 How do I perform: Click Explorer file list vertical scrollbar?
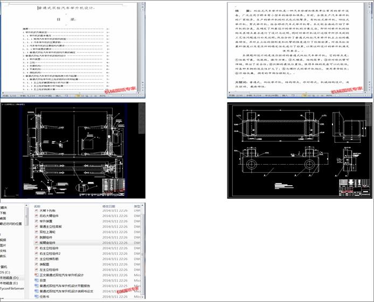click(x=143, y=251)
